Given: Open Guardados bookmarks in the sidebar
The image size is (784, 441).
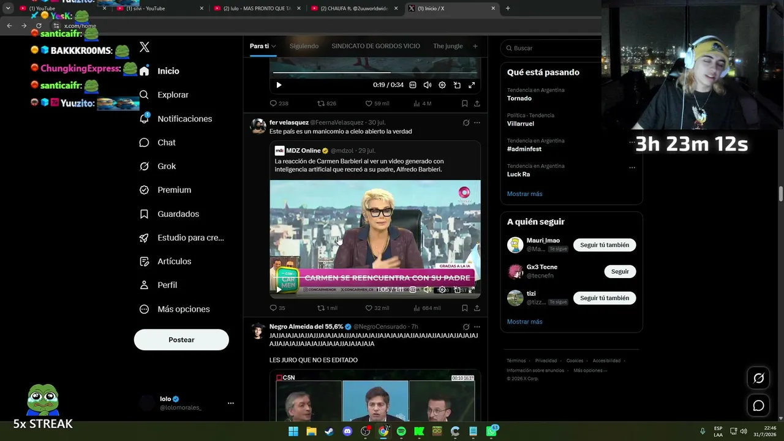Looking at the screenshot, I should (x=169, y=214).
